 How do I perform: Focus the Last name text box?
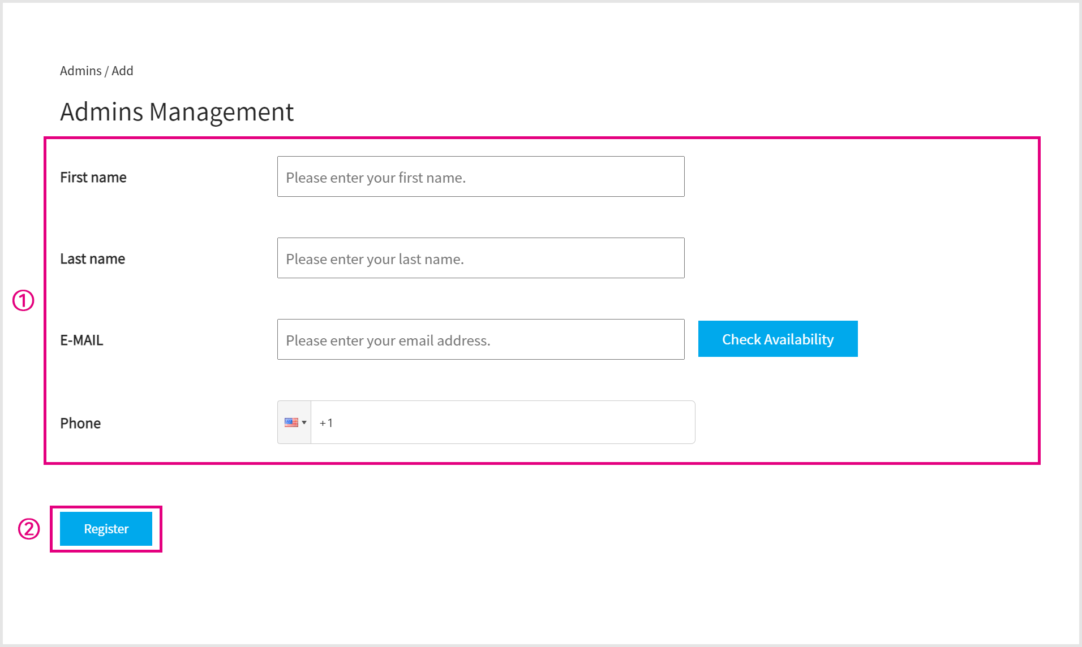[480, 258]
